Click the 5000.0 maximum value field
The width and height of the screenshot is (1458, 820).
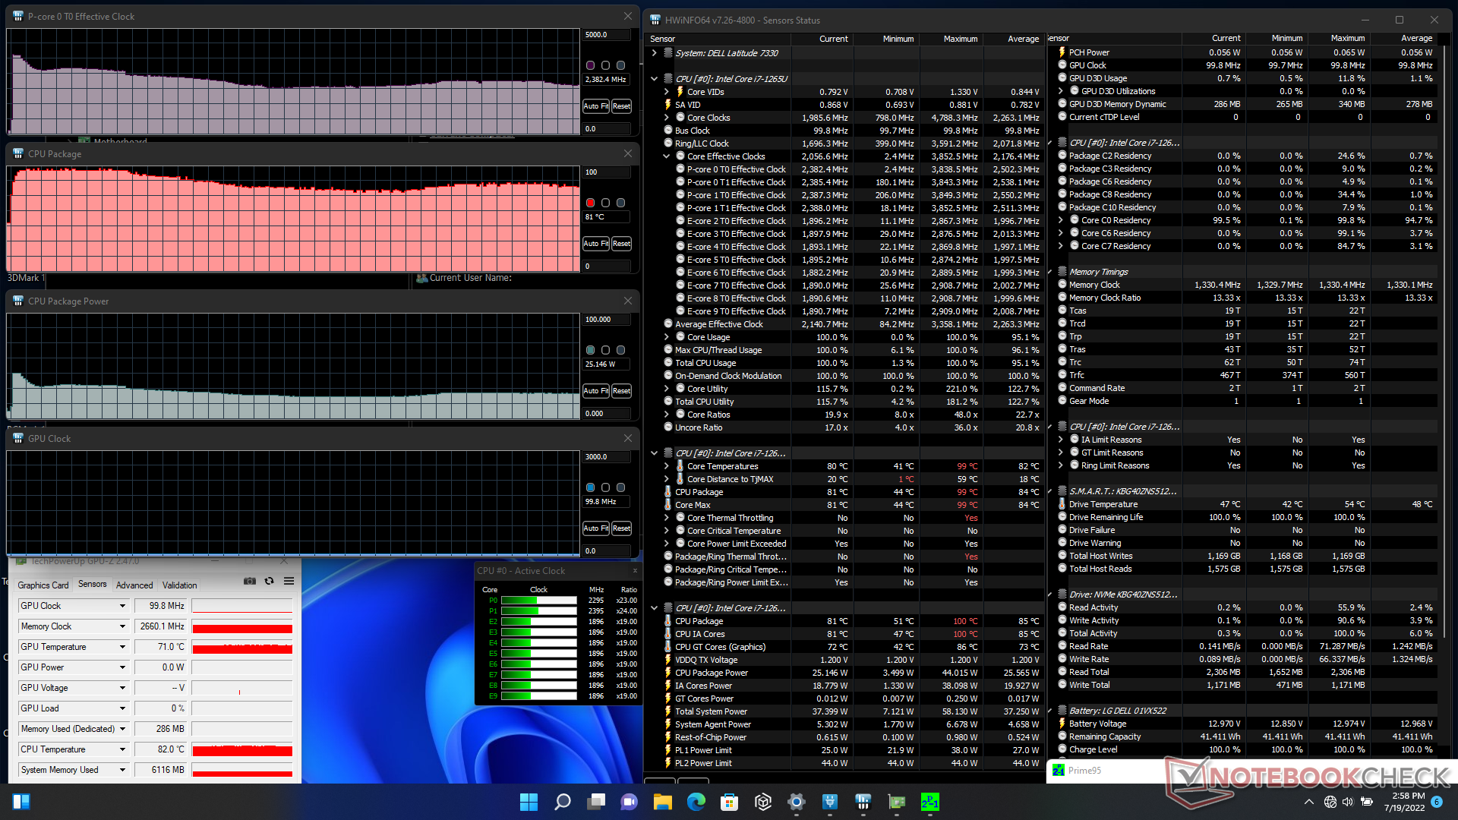point(606,35)
